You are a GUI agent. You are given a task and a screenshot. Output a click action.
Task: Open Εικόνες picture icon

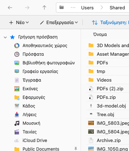(x=17, y=89)
